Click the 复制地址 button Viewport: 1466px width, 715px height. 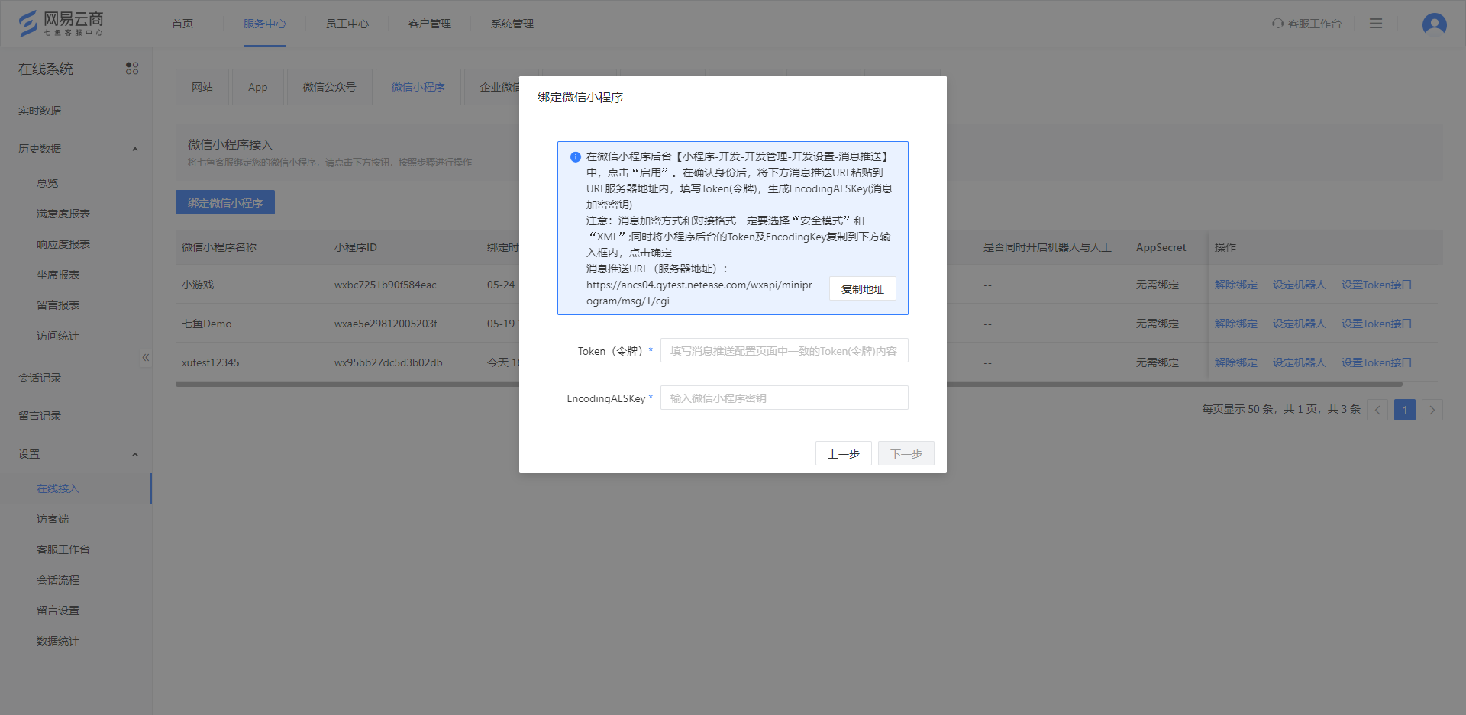click(x=863, y=289)
